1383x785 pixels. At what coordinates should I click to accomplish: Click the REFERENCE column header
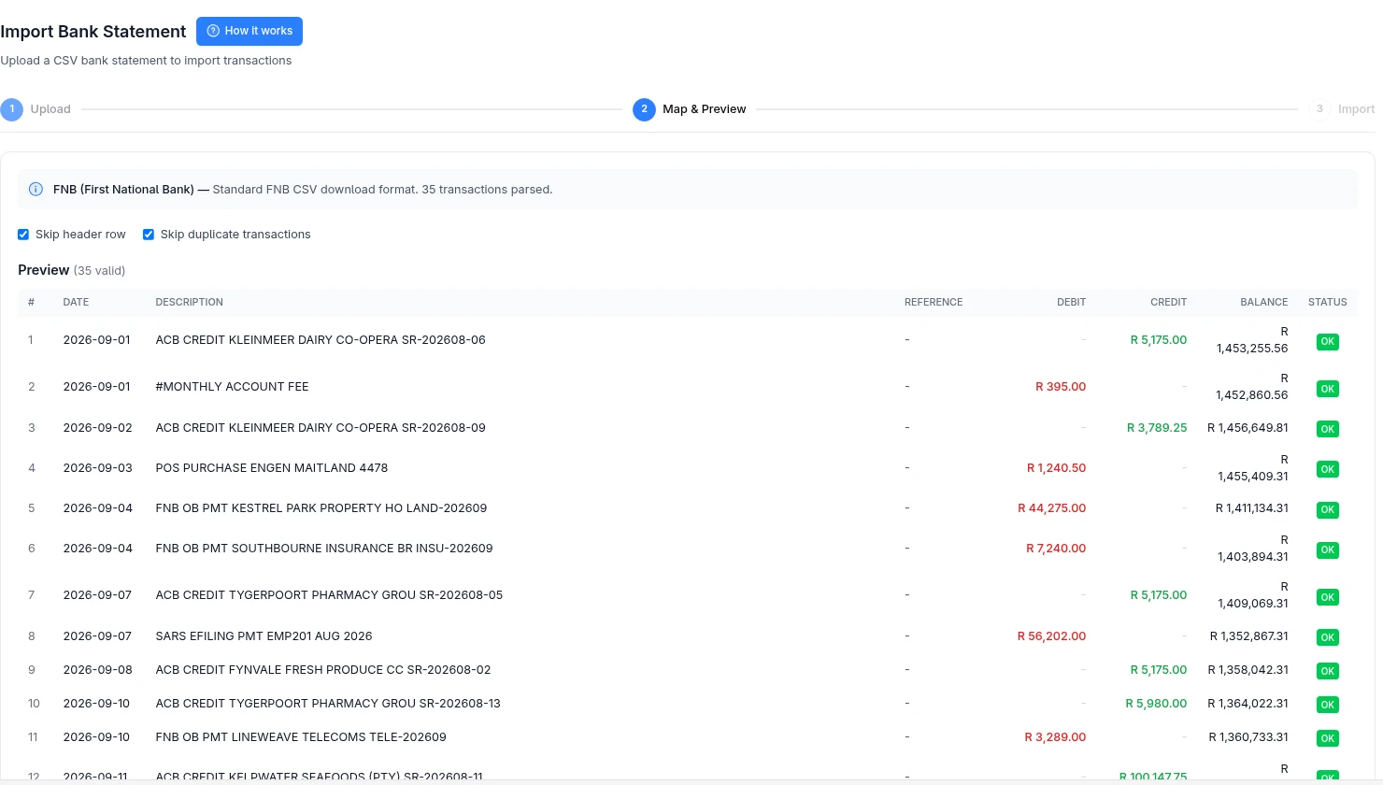pyautogui.click(x=933, y=302)
